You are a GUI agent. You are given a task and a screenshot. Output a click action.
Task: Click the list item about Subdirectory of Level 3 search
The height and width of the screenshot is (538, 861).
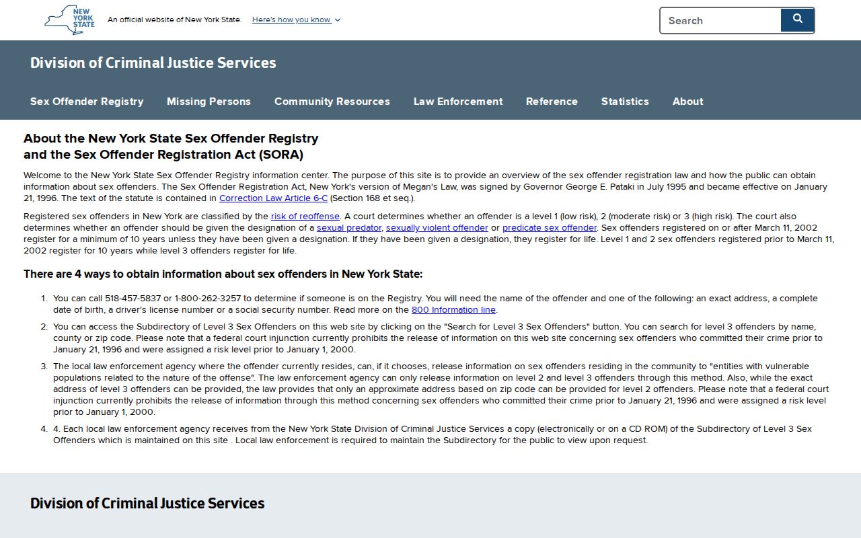tap(437, 338)
